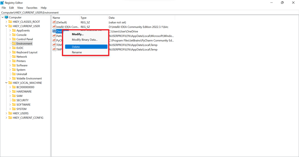This screenshot has width=299, height=157.
Task: Click the Registry Editor app icon in title bar
Action: tap(2, 3)
